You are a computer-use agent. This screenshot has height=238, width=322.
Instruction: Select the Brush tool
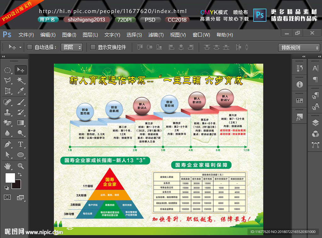[x=20, y=102]
